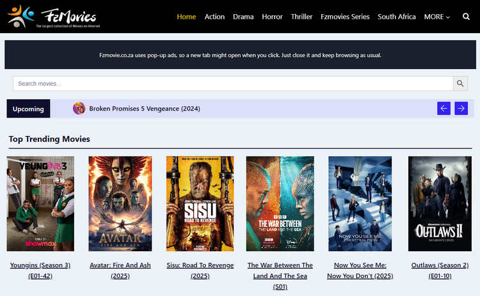Screen dimensions: 480x296
Task: Open The War Between poster
Action: coord(280,204)
